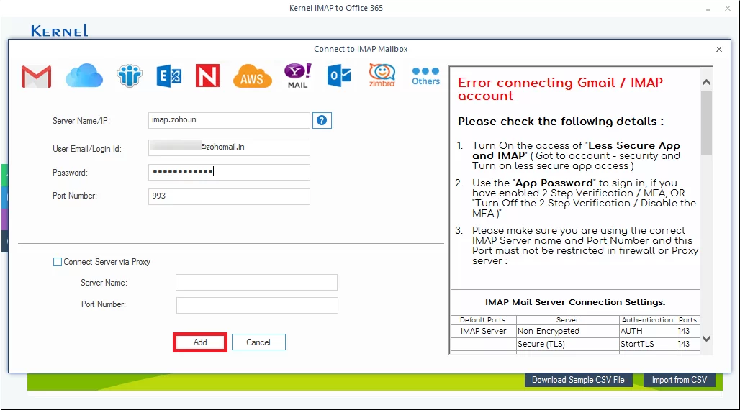
Task: Click Add to connect the mailbox
Action: pyautogui.click(x=200, y=342)
